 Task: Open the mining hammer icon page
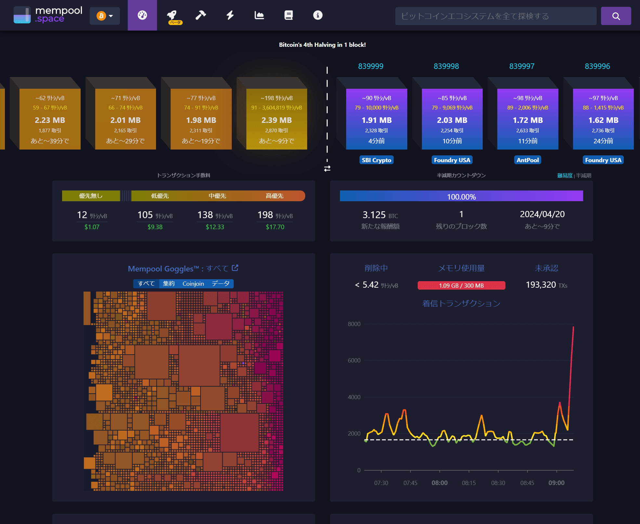tap(201, 15)
